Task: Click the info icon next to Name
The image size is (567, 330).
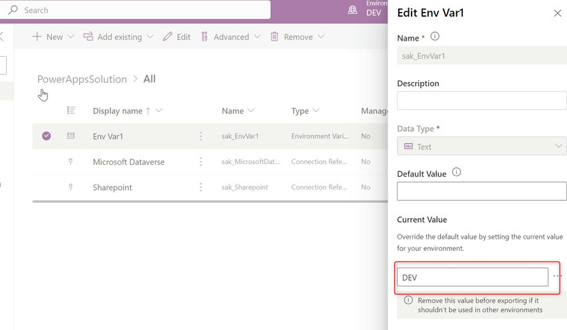Action: (x=435, y=37)
